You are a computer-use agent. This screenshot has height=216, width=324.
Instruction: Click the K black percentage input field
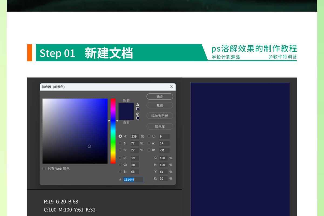pos(163,178)
